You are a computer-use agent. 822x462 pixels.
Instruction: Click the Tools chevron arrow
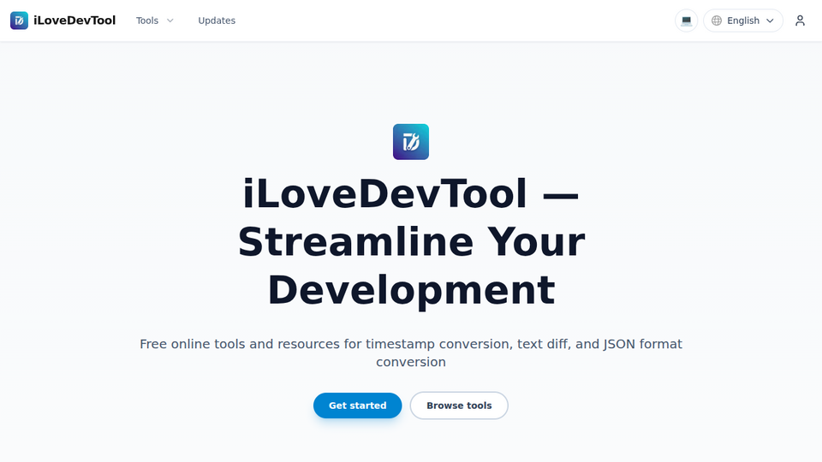(x=170, y=21)
